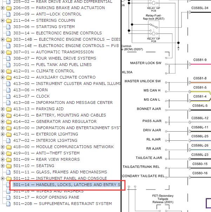211x212 pixels.
Task: Expand 501-12 Instrument Panel and Console
Action: tap(2, 178)
